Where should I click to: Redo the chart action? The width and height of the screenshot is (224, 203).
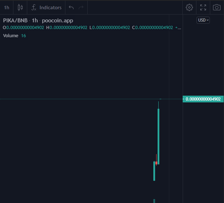click(x=81, y=7)
